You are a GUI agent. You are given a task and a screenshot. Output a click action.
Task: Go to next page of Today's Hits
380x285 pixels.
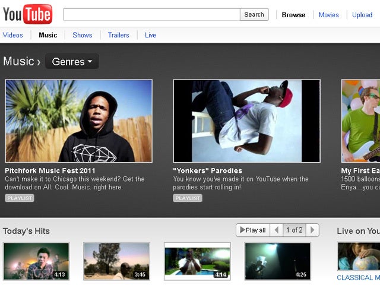[x=313, y=230]
